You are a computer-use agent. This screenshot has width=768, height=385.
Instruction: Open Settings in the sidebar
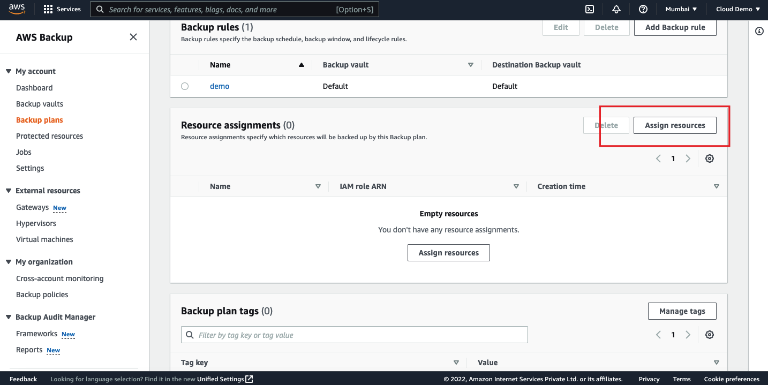30,168
